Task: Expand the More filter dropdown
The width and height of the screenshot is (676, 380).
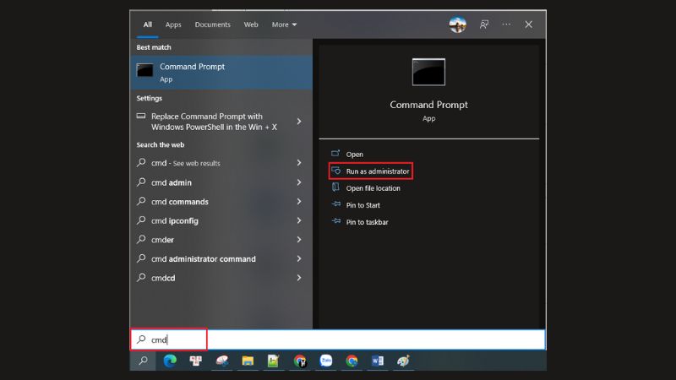Action: (284, 24)
